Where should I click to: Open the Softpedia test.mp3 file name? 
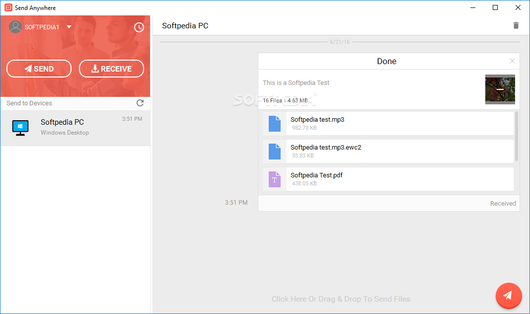tap(317, 119)
